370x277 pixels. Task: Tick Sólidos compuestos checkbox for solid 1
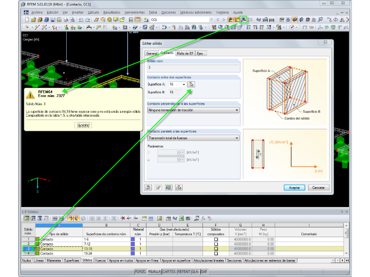click(x=216, y=239)
